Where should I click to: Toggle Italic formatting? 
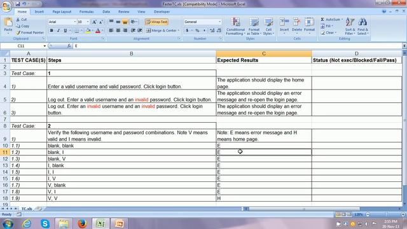point(58,31)
